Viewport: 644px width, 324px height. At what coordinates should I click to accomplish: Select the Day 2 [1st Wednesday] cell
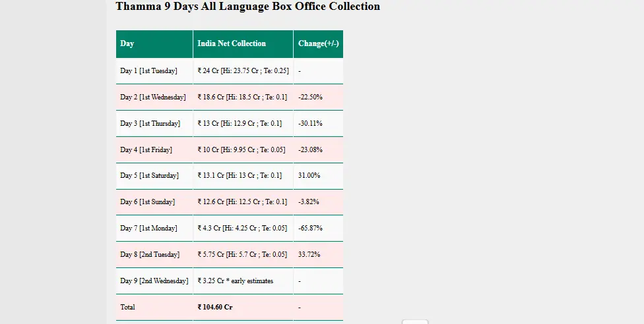[152, 97]
